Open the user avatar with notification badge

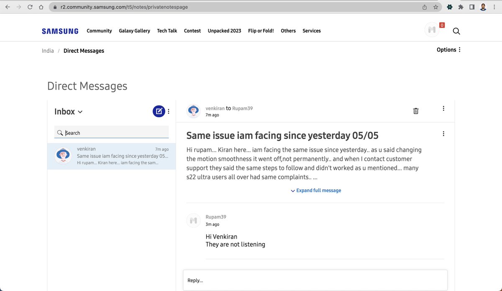432,30
